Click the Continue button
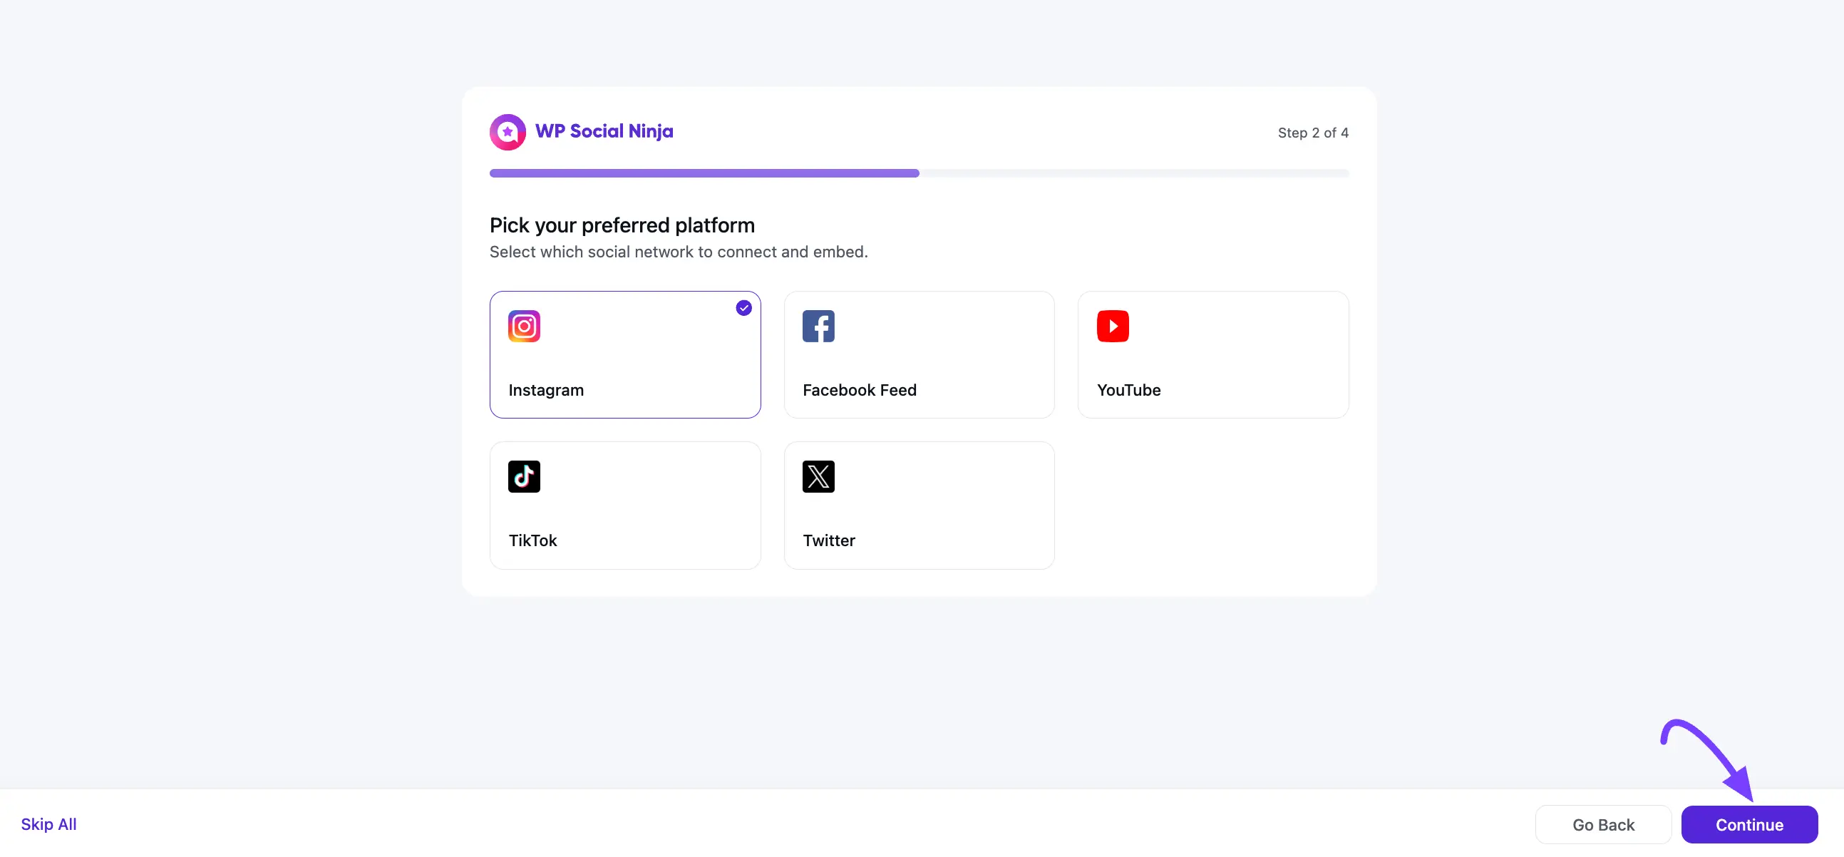1844x857 pixels. pos(1749,824)
